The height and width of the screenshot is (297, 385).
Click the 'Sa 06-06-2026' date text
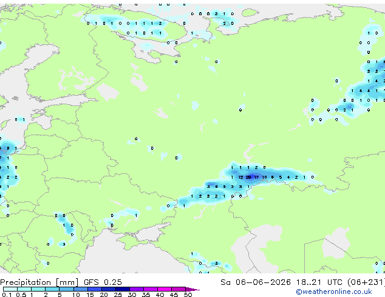(256, 282)
